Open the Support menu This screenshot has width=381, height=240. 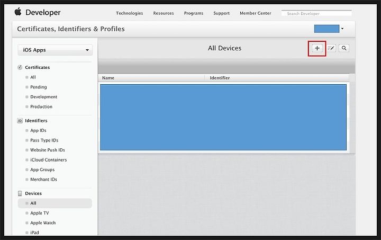coord(222,13)
